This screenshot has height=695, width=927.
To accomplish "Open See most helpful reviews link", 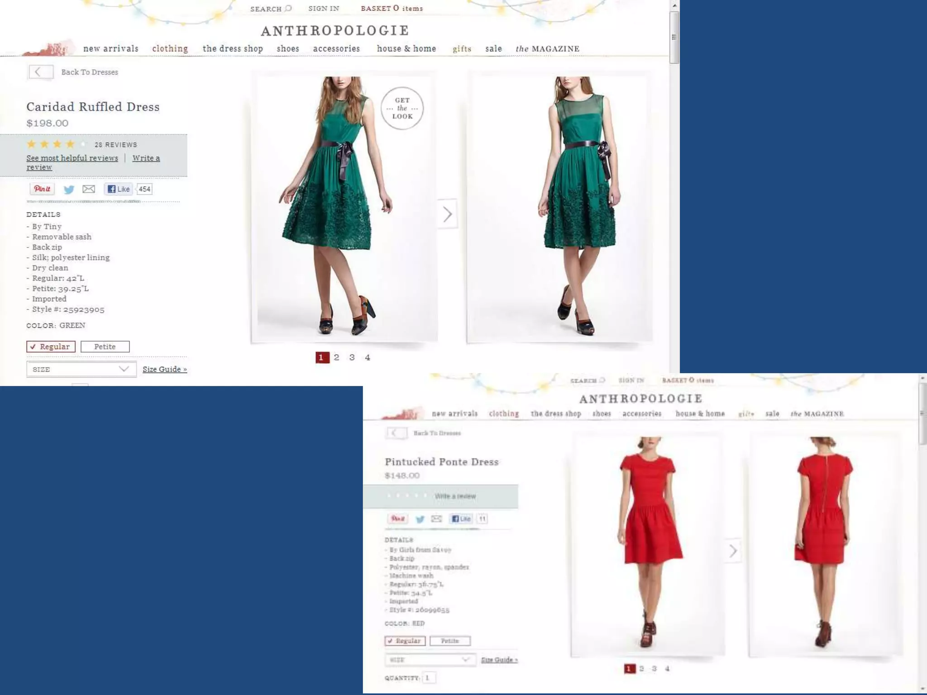I will tap(72, 158).
